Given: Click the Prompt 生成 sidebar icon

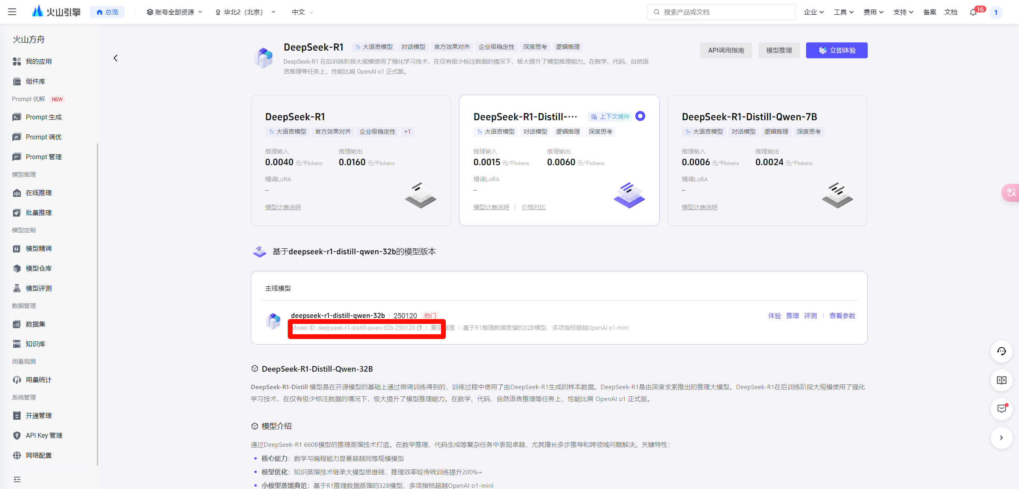Looking at the screenshot, I should pos(17,117).
